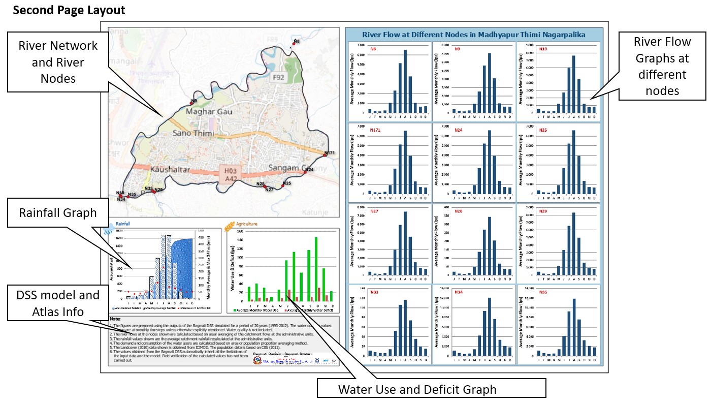
Task: Click the N33 label on the map
Action: 149,189
